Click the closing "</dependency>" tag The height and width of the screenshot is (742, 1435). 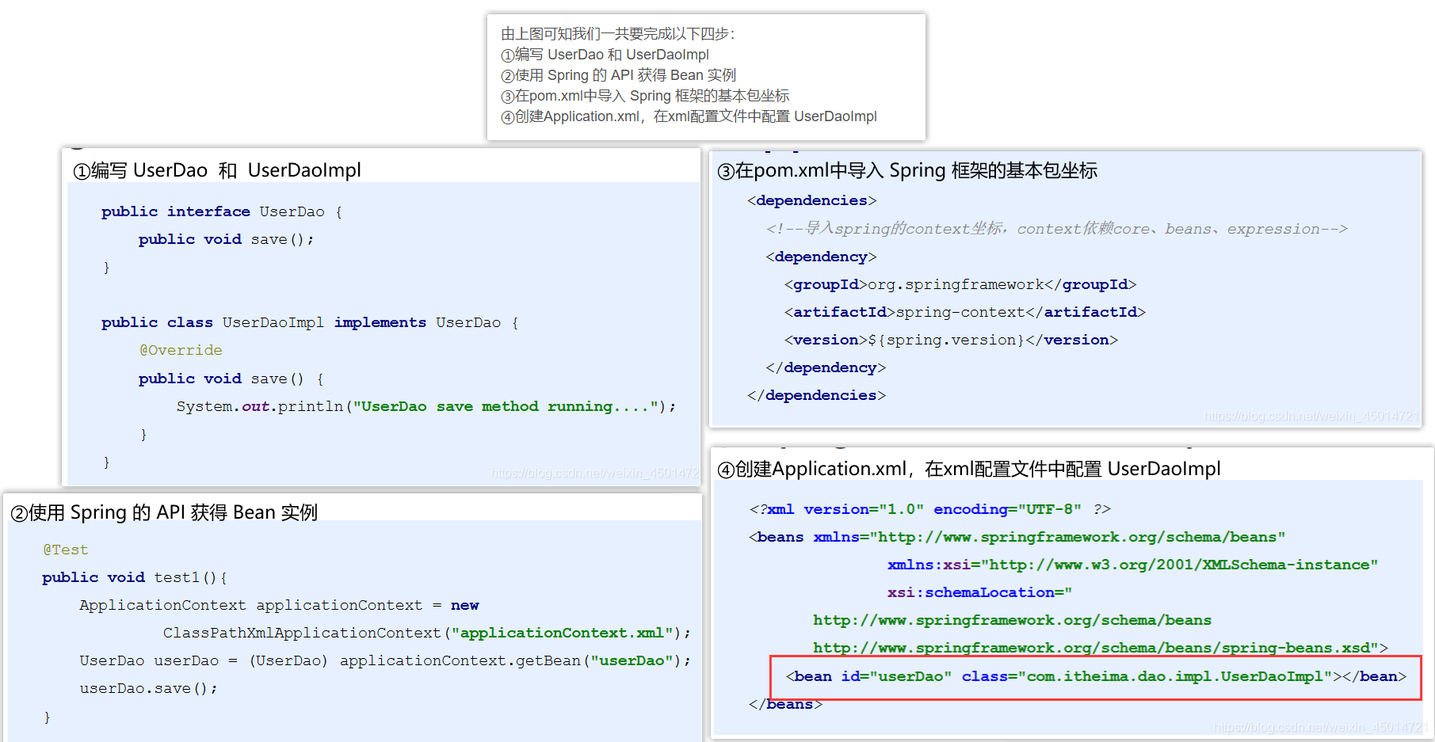[x=826, y=367]
